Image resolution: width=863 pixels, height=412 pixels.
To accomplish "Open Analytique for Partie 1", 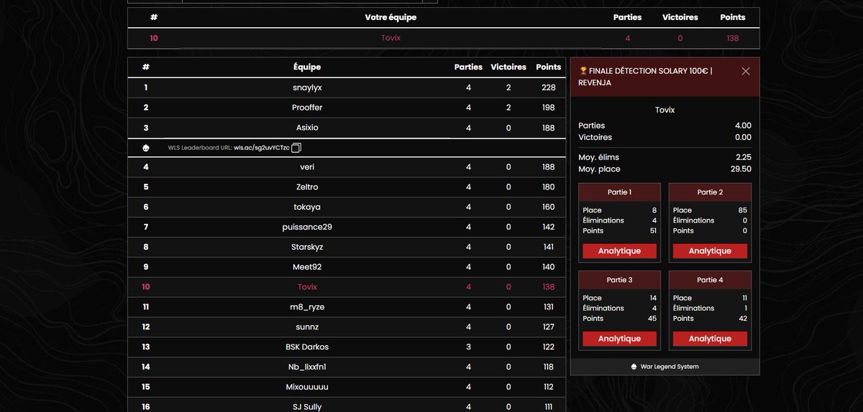I will tap(619, 251).
